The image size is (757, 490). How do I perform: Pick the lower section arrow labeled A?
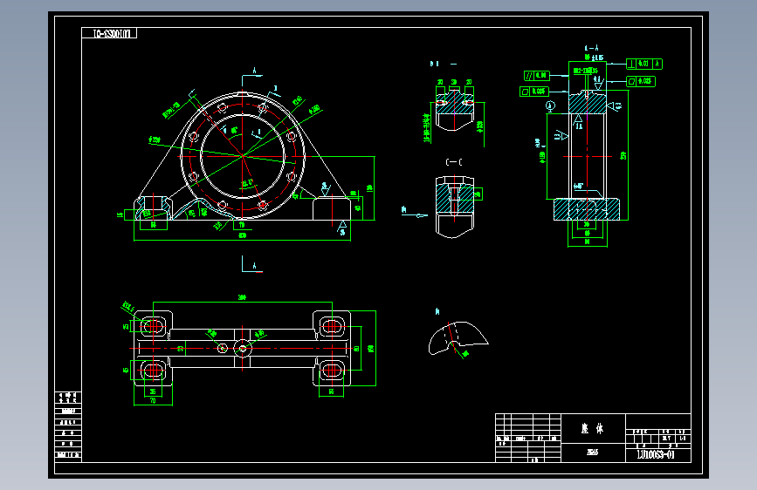(x=252, y=265)
